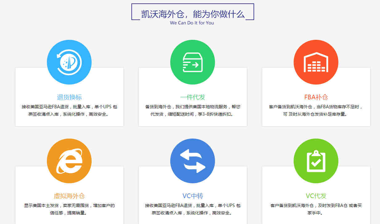Open the FBA补仓 heading link
This screenshot has height=224, width=380.
[x=316, y=97]
